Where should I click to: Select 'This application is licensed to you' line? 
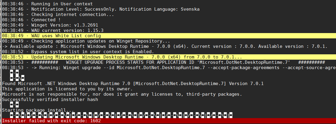pos(67,89)
